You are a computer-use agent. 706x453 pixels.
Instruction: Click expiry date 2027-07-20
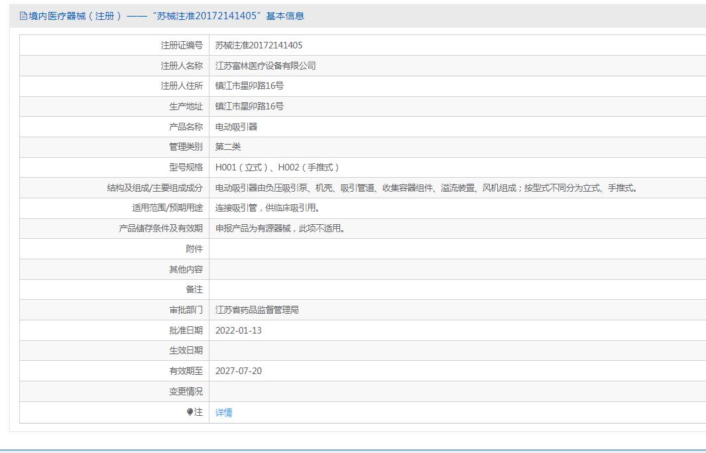click(x=238, y=371)
